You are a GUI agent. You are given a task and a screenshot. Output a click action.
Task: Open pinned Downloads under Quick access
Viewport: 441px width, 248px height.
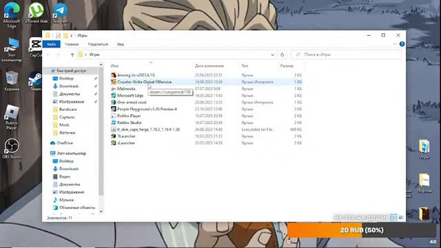click(69, 86)
